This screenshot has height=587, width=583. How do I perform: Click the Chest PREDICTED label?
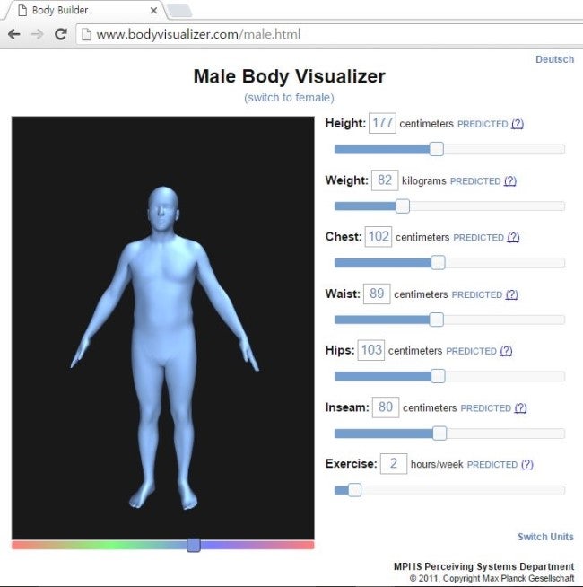click(478, 238)
